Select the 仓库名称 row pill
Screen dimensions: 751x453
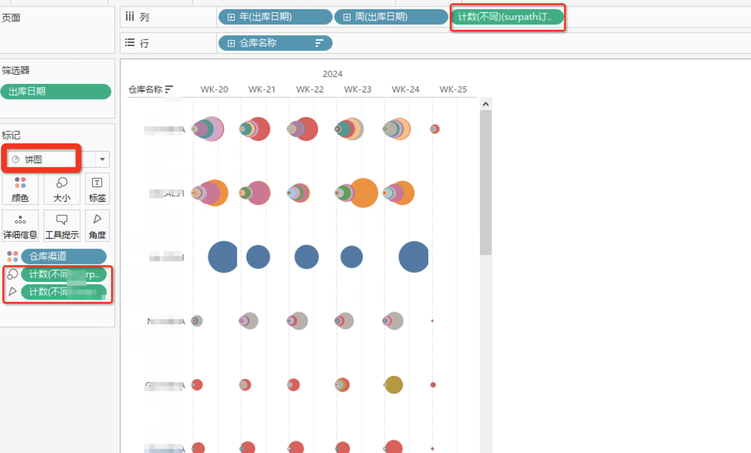coord(275,43)
